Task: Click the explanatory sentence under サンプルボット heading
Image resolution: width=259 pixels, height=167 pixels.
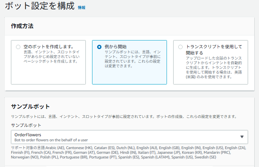Action: pyautogui.click(x=123, y=117)
